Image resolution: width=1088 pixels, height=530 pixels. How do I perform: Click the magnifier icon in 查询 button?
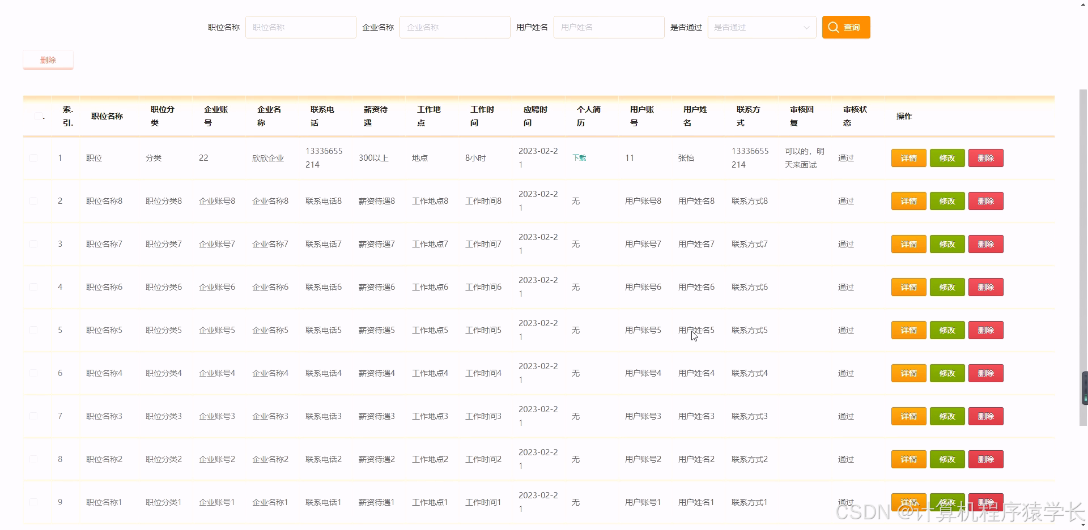click(x=833, y=27)
